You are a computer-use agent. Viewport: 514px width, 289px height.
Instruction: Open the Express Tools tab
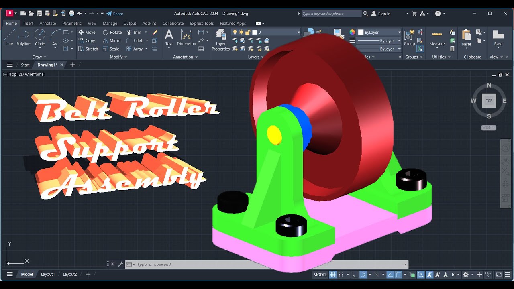point(202,24)
